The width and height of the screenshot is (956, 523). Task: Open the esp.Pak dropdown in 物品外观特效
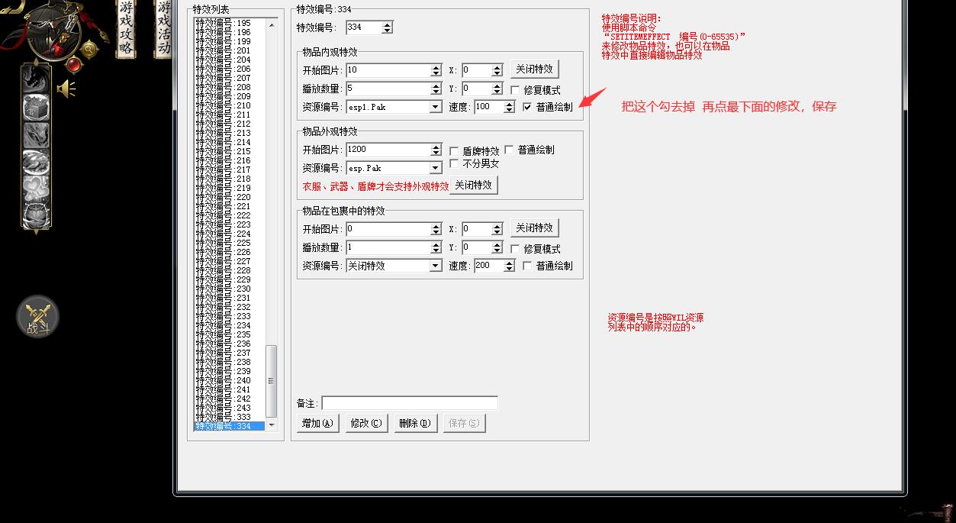tap(434, 167)
